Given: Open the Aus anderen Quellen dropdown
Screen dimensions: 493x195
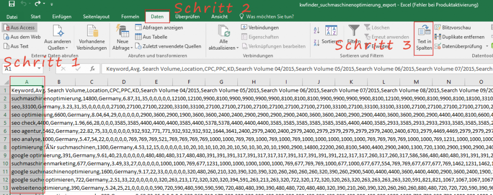Looking at the screenshot, I should (x=58, y=38).
